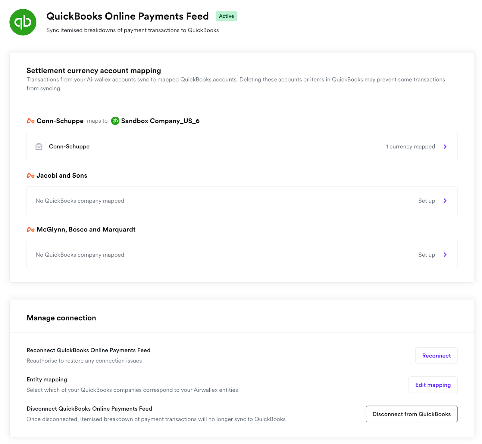This screenshot has height=444, width=482.
Task: Open McGlynn, Bosco and Marquardt setup chevron
Action: click(445, 255)
